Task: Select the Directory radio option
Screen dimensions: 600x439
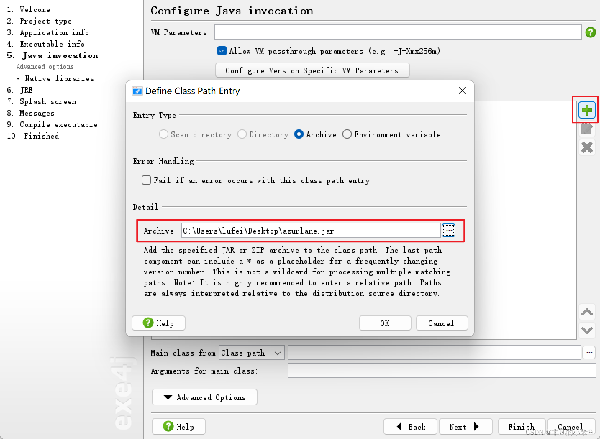Action: [242, 134]
